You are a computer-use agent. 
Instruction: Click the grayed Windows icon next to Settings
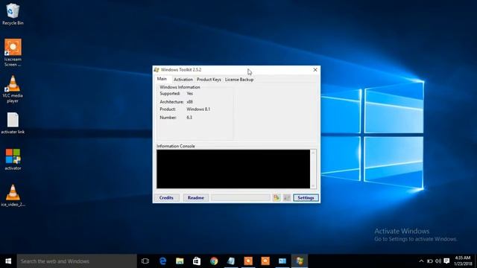pos(286,198)
